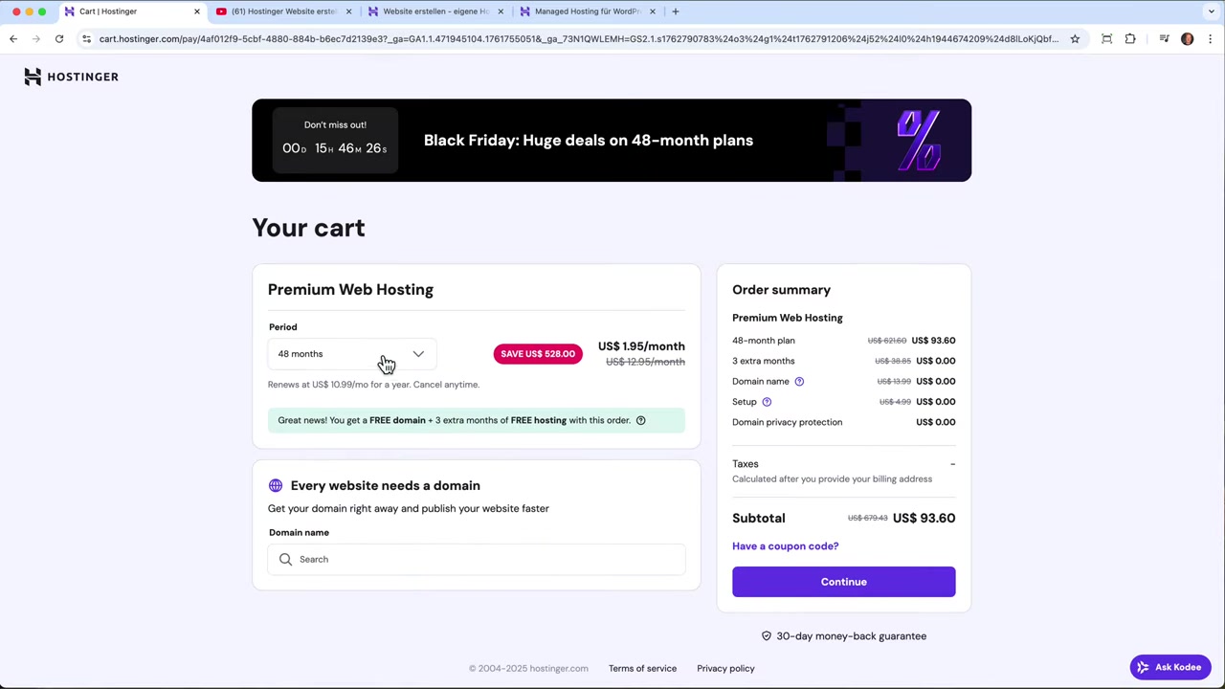The width and height of the screenshot is (1225, 689).
Task: Click the Subtotal US$ 93.60 amount
Action: [924, 519]
